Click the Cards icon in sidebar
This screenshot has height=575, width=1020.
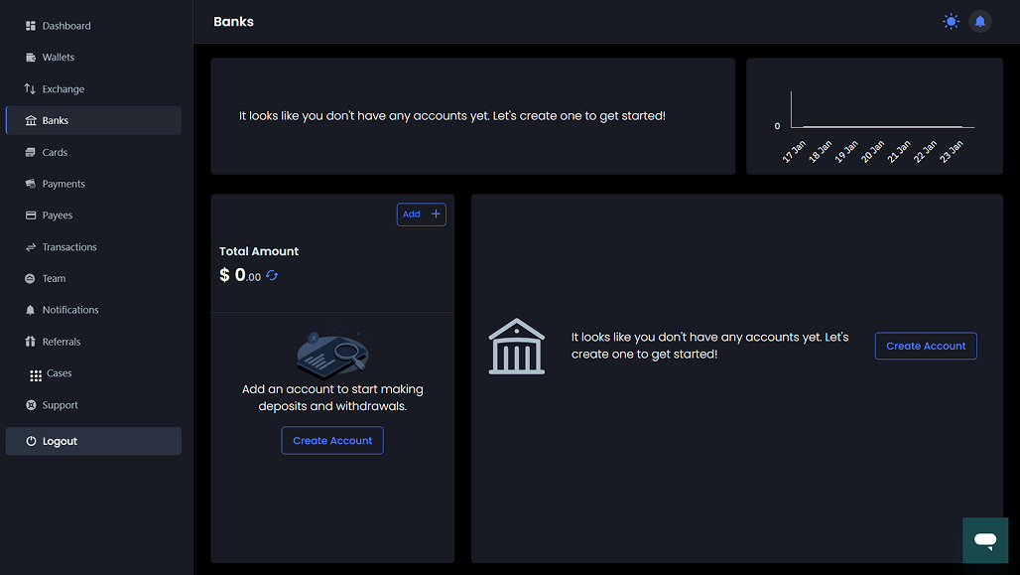pyautogui.click(x=31, y=153)
